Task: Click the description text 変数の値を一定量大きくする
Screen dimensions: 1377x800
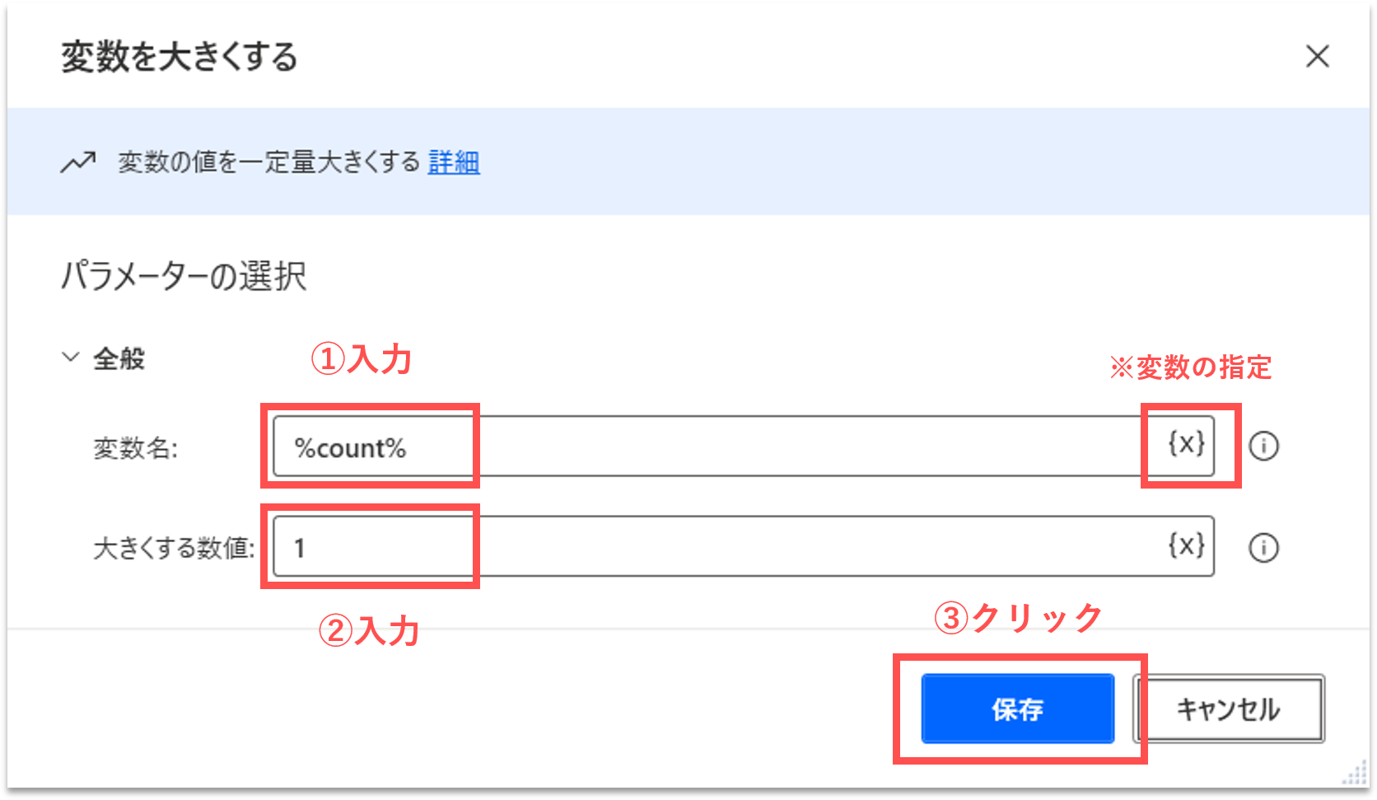Action: (x=269, y=162)
